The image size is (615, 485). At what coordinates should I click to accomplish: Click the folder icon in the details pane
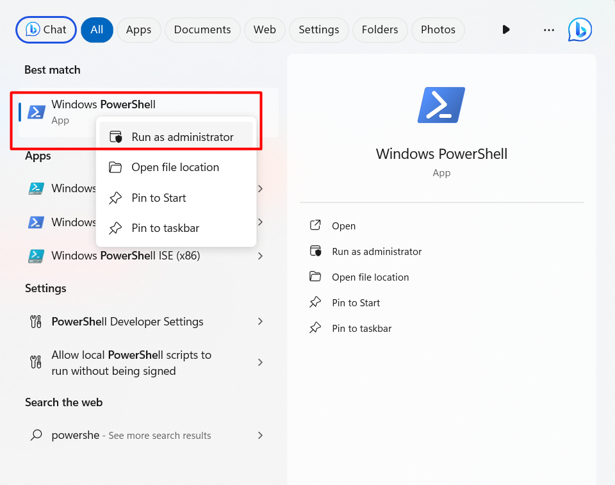click(315, 277)
